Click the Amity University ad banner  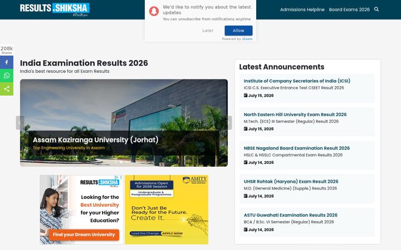[x=167, y=209]
